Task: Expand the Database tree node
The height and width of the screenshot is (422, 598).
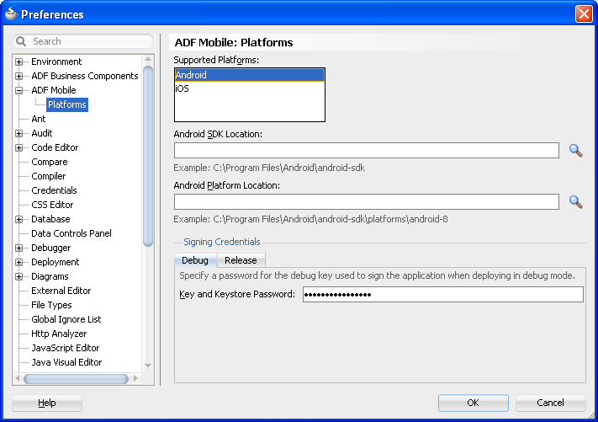Action: pyautogui.click(x=19, y=219)
